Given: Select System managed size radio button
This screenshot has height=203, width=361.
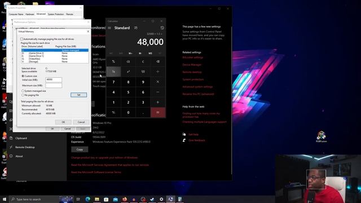Looking at the screenshot, I should (23, 91).
